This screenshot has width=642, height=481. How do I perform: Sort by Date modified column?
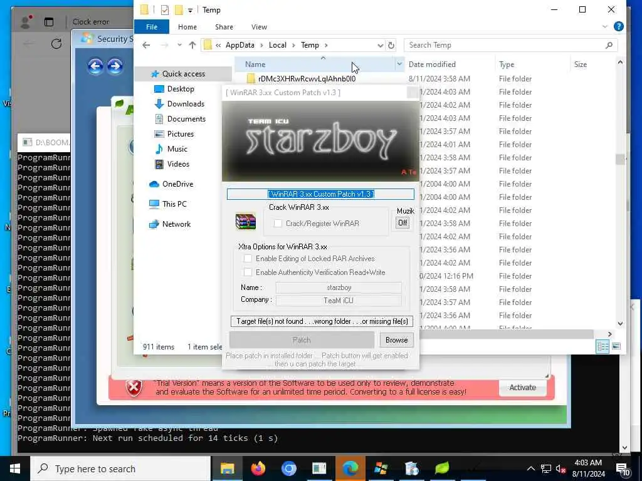tap(432, 65)
